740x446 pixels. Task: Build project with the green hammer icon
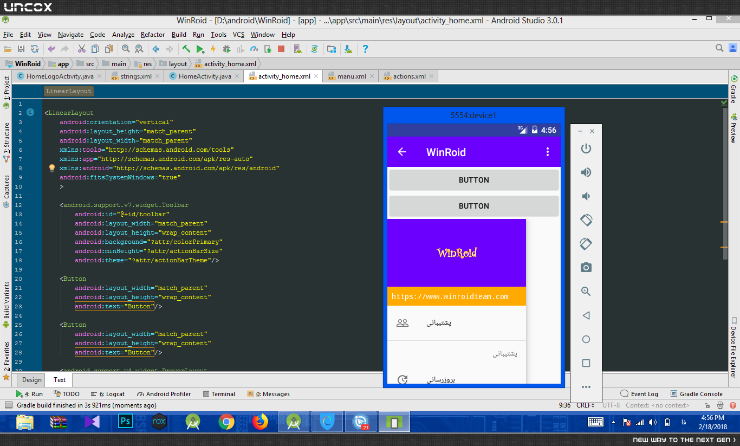[186, 49]
